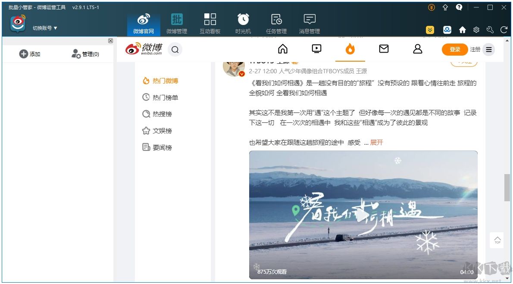This screenshot has height=284, width=513.
Task: Click the wrench tools icon
Action: point(489,30)
